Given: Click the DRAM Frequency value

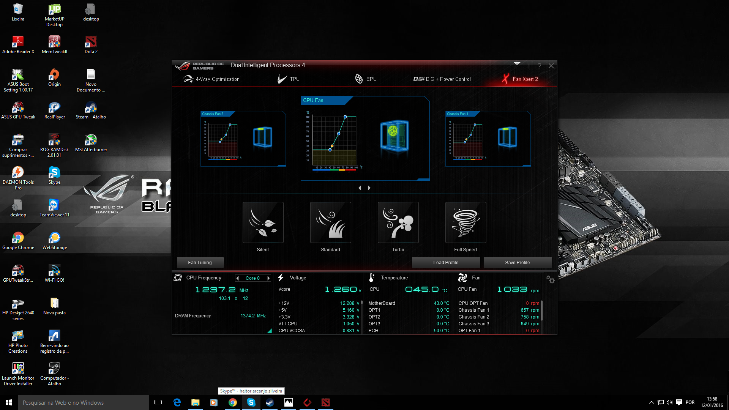Looking at the screenshot, I should coord(253,316).
